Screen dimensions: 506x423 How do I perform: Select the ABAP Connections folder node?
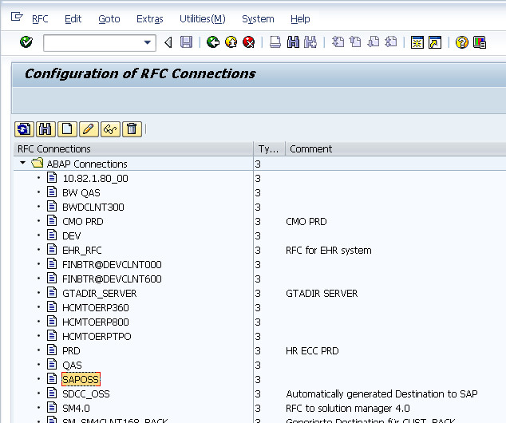pos(87,164)
